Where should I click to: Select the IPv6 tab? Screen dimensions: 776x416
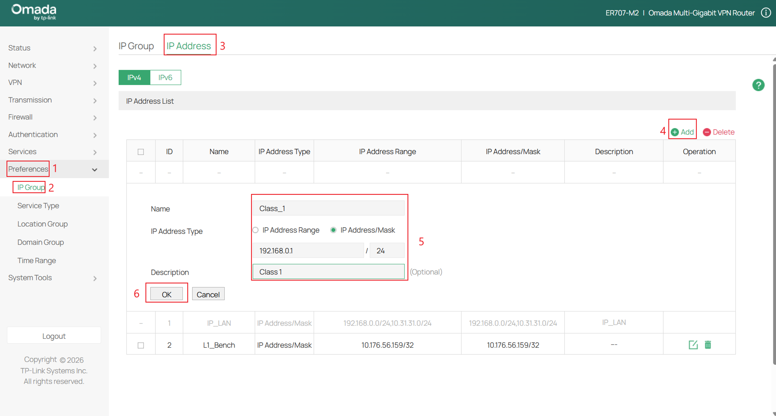pos(165,78)
